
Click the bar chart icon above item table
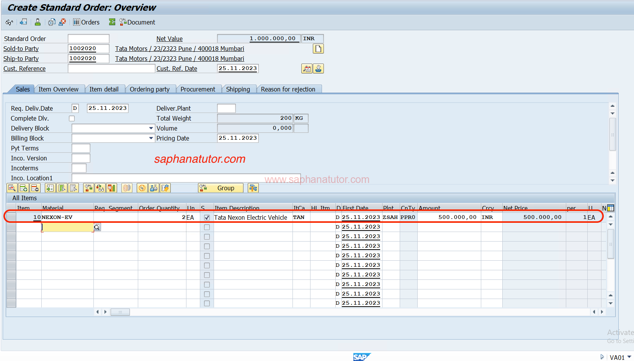[111, 188]
